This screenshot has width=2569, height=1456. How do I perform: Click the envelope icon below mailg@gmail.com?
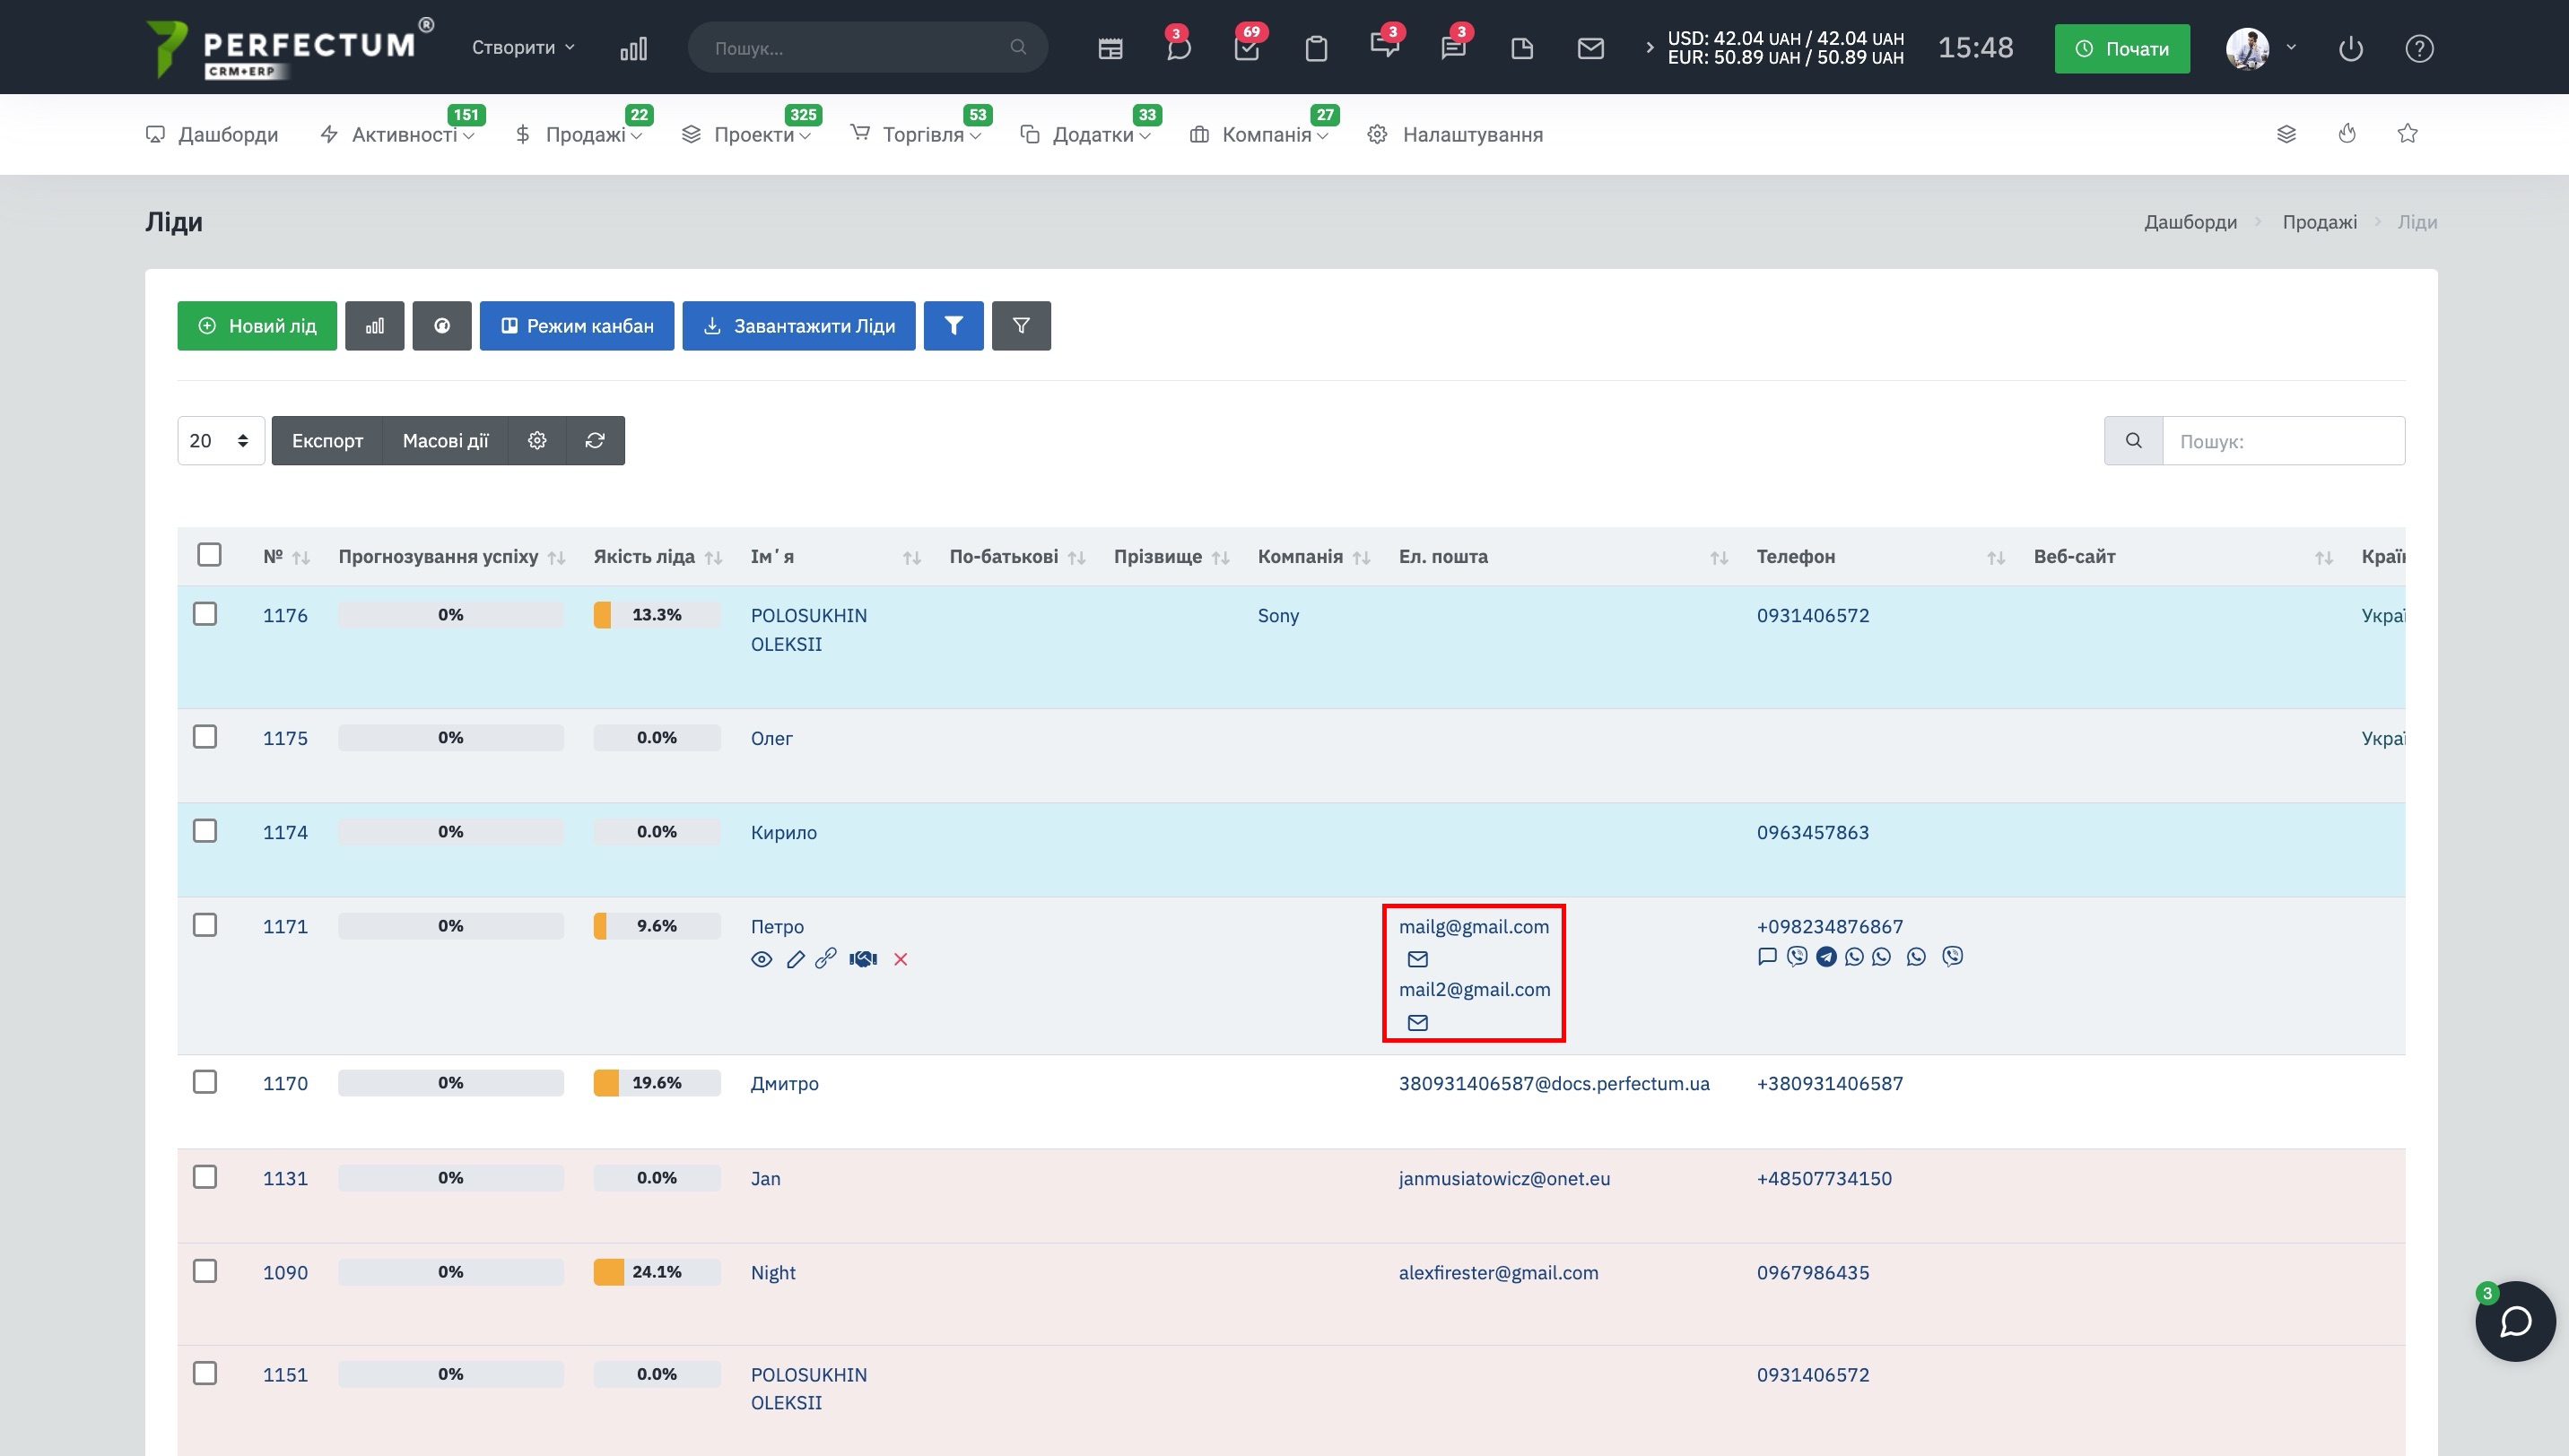1416,959
